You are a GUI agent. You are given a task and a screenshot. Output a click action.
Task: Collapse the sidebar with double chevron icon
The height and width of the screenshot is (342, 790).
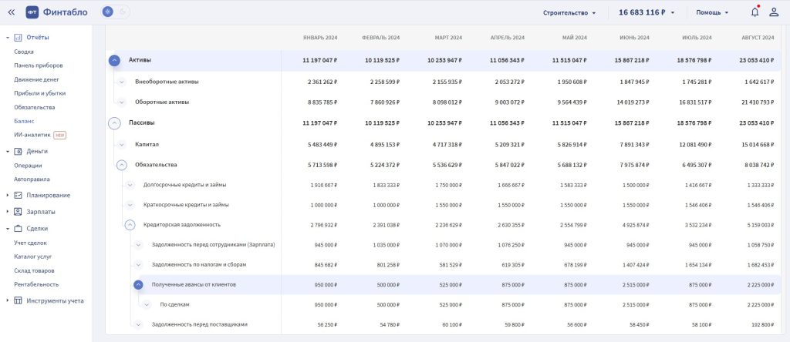click(x=11, y=12)
